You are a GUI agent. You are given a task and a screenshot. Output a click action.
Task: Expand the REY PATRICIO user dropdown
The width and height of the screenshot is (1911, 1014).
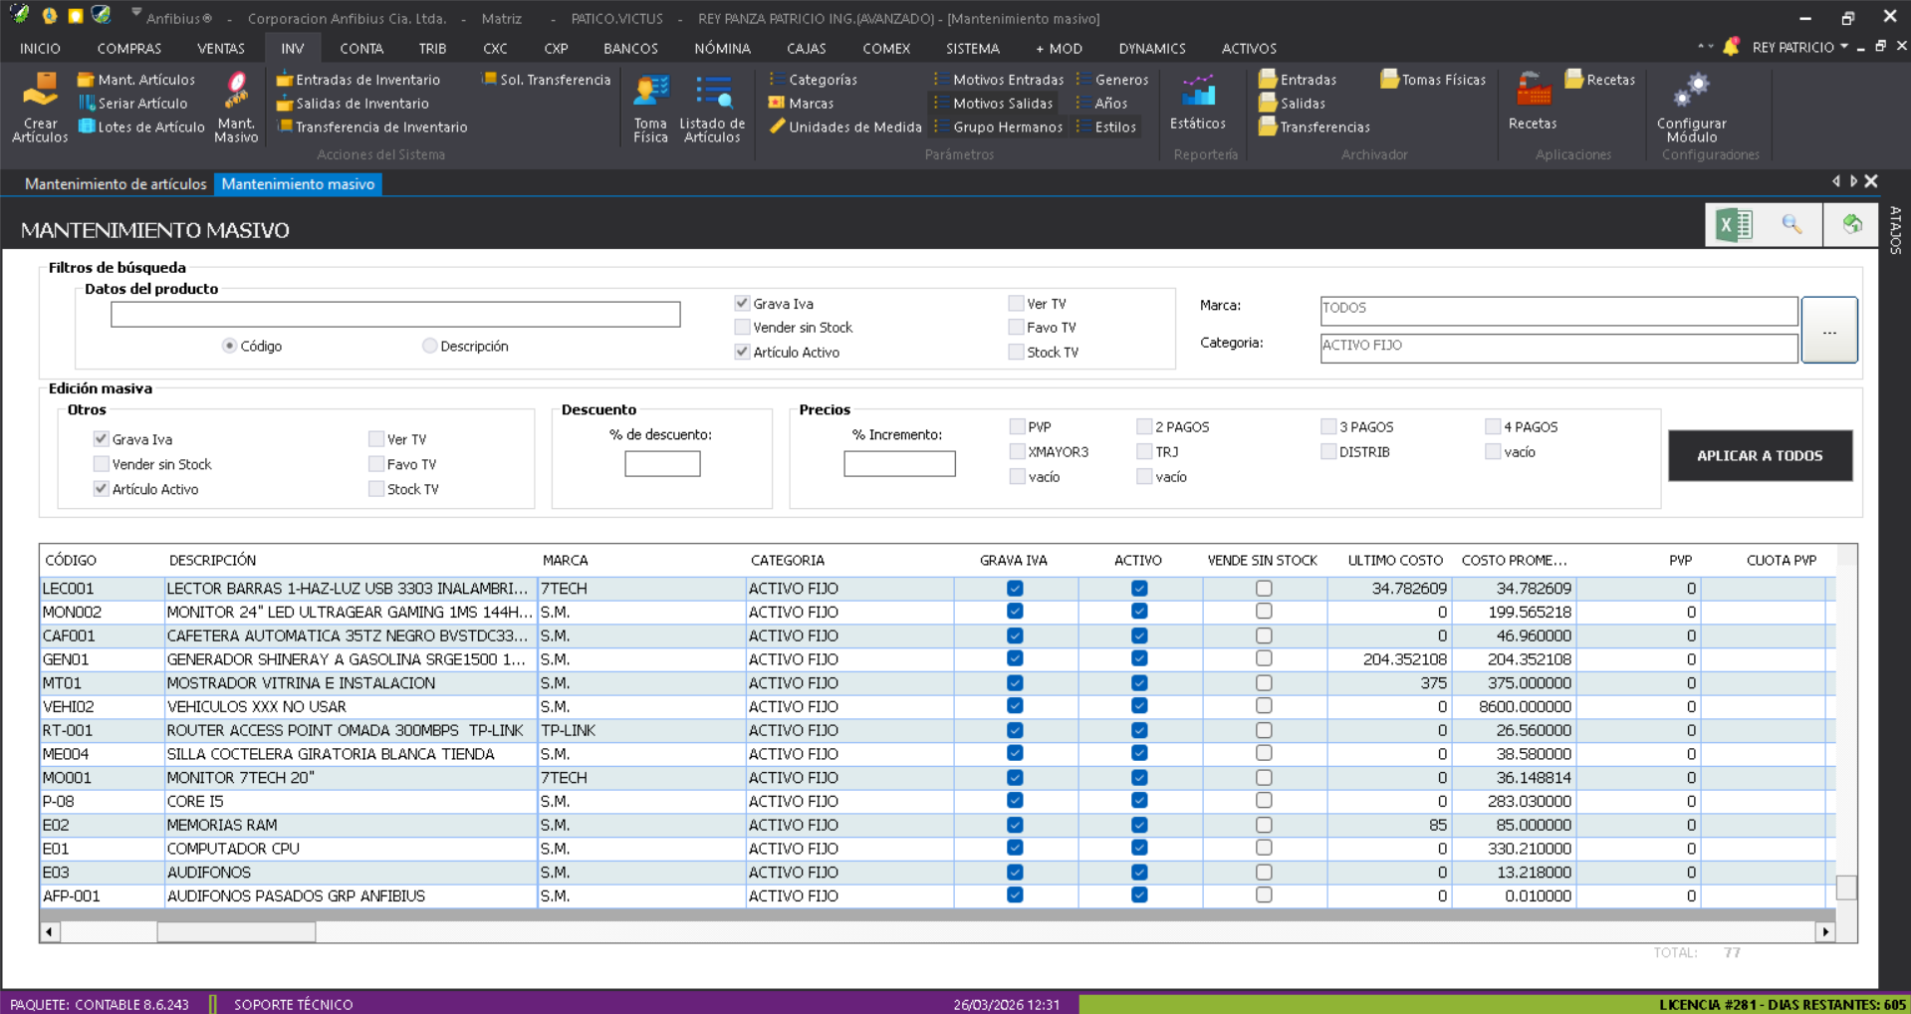(x=1844, y=47)
